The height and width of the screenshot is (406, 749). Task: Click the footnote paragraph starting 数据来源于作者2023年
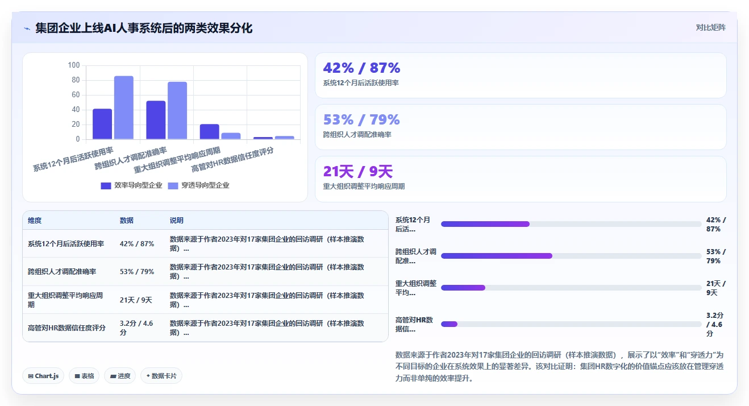click(560, 366)
